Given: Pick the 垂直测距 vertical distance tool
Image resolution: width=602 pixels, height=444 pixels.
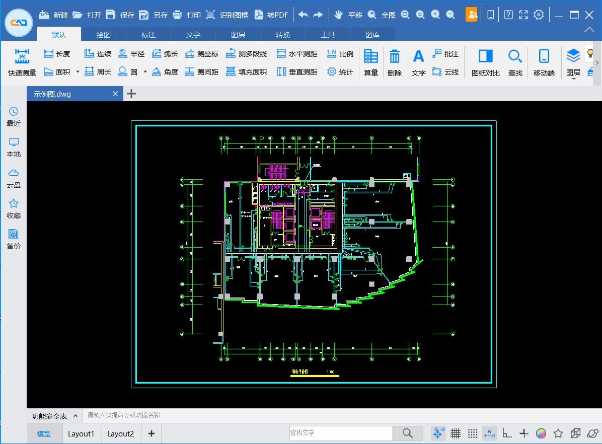Looking at the screenshot, I should (x=297, y=72).
